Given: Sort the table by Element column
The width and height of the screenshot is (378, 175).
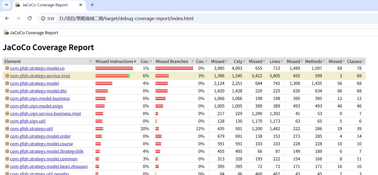Looking at the screenshot, I should tap(48, 61).
